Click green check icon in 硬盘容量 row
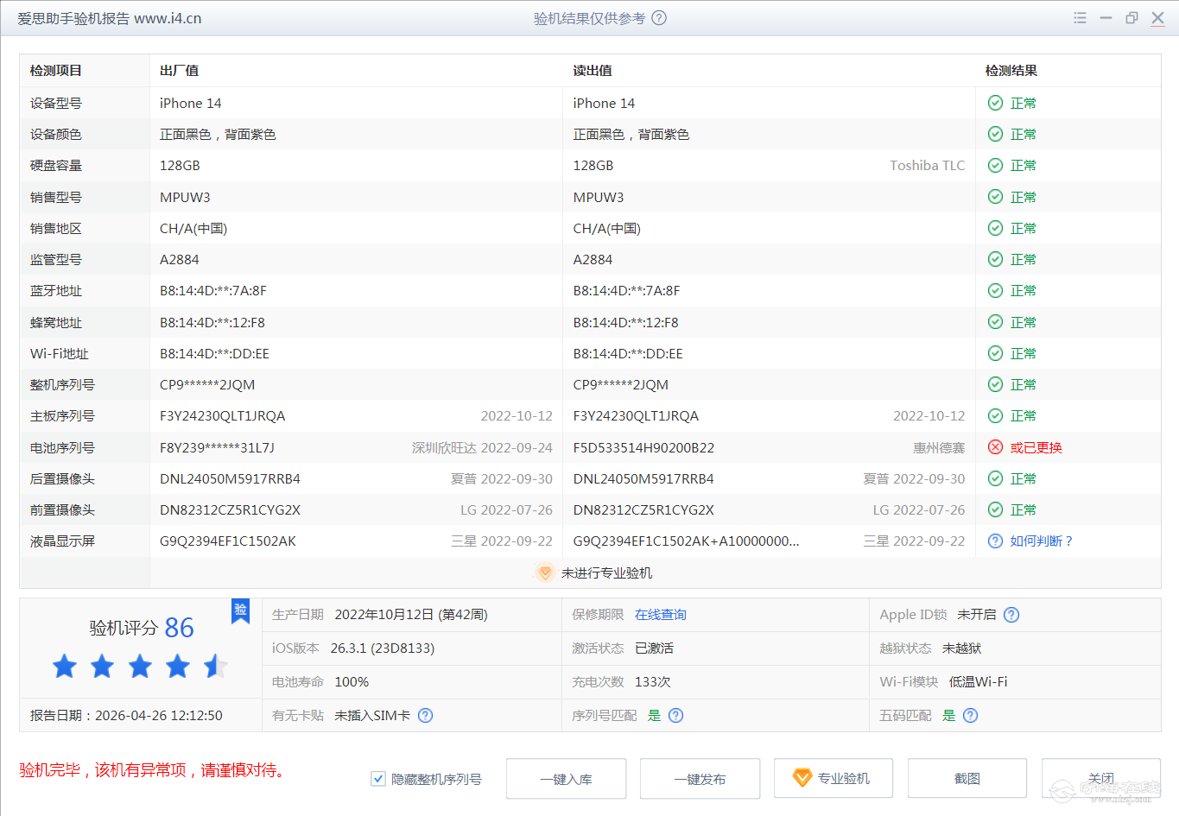The height and width of the screenshot is (816, 1179). tap(995, 166)
